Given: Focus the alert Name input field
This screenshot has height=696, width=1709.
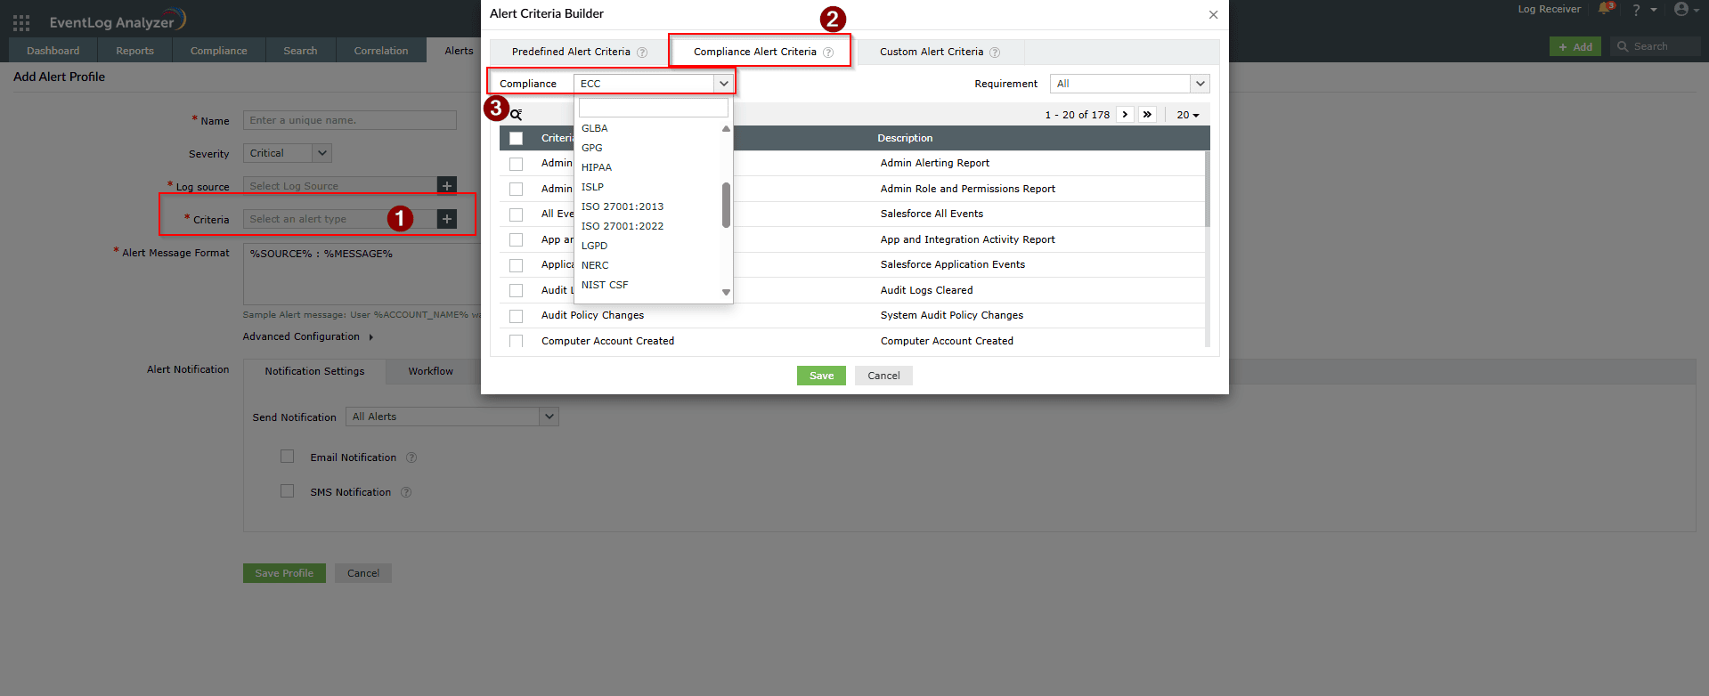Looking at the screenshot, I should coord(350,120).
